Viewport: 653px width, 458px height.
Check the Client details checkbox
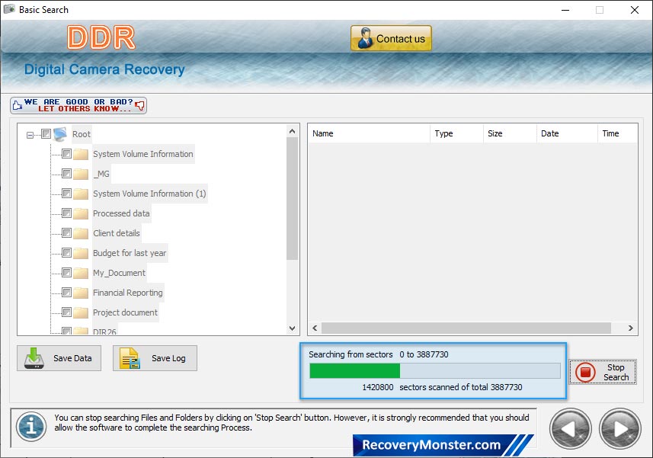click(x=66, y=232)
